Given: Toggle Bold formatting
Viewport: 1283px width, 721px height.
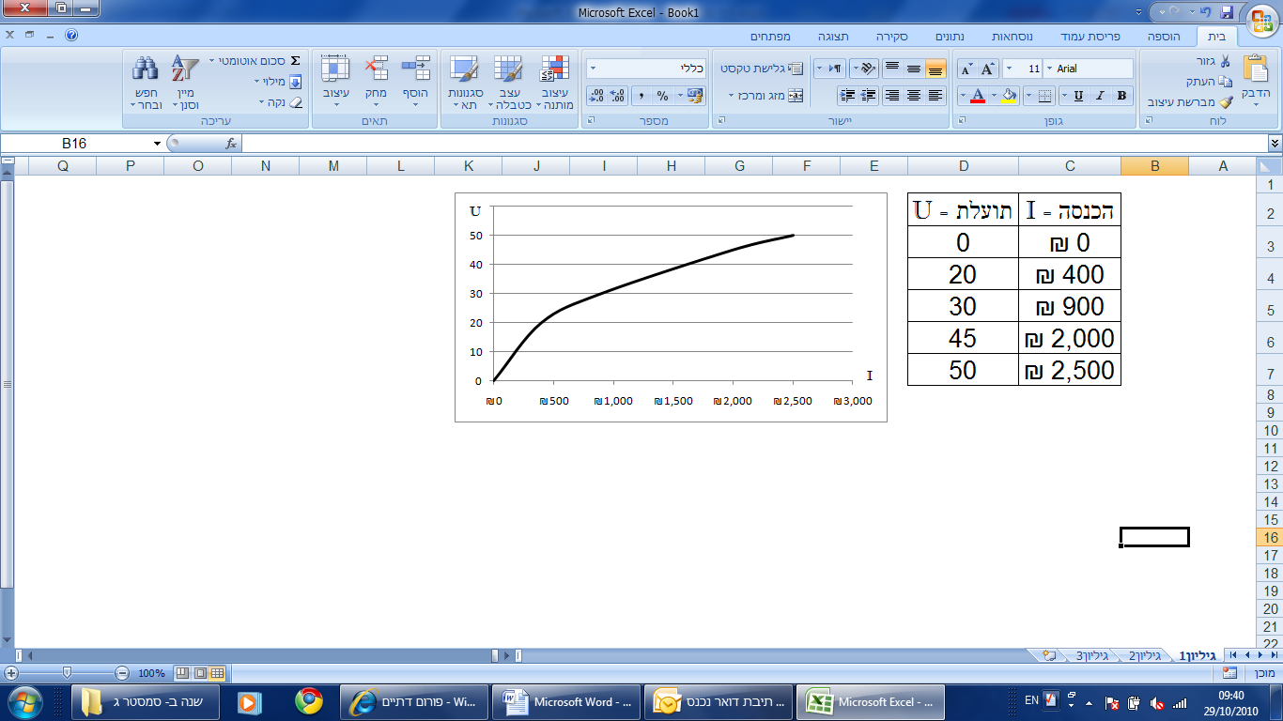Looking at the screenshot, I should coord(1121,96).
